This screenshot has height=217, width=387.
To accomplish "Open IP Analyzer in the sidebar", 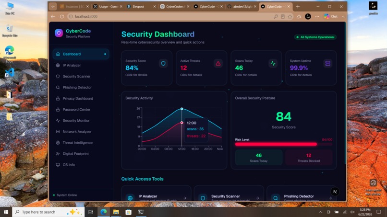I will (x=81, y=65).
